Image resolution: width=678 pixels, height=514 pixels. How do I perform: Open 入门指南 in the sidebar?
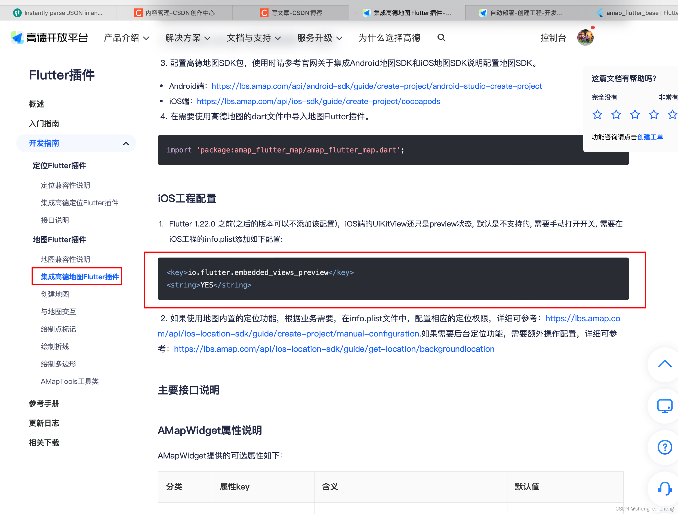pyautogui.click(x=44, y=124)
